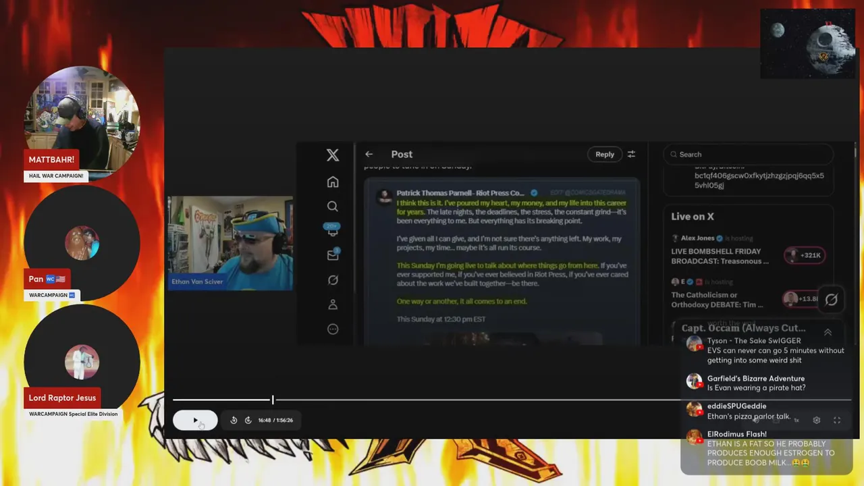Image resolution: width=864 pixels, height=486 pixels.
Task: Skip forward using the forward icon
Action: click(248, 420)
